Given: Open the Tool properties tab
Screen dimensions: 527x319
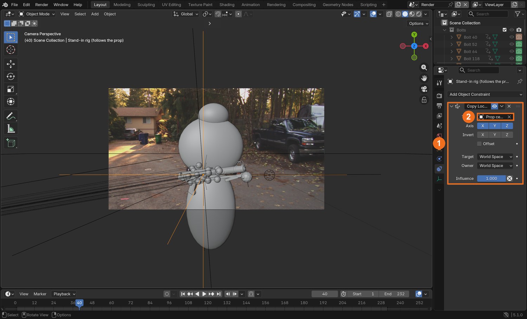Looking at the screenshot, I should point(439,83).
